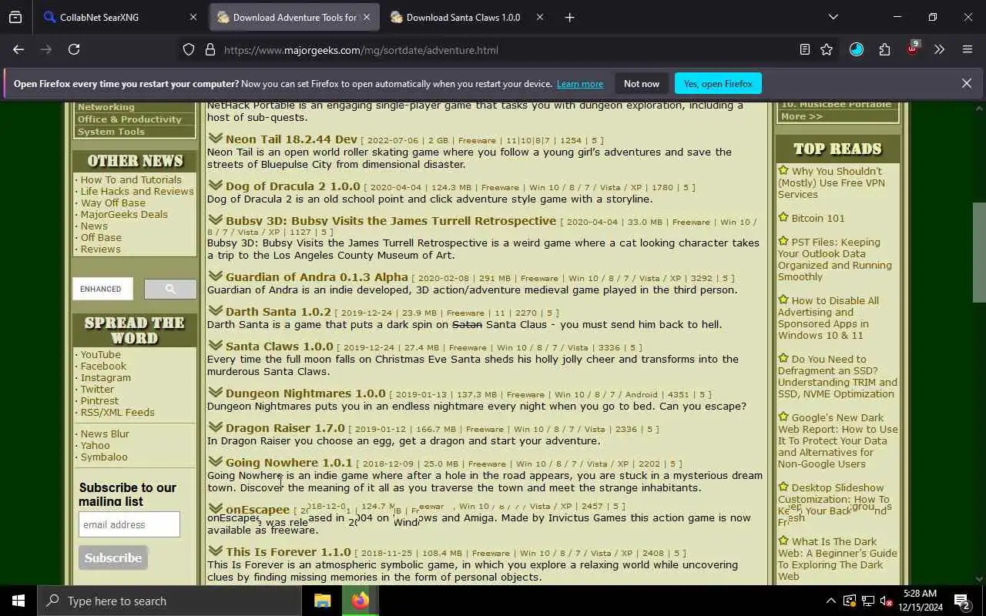Viewport: 986px width, 616px height.
Task: Open the Learn more link
Action: click(x=580, y=84)
